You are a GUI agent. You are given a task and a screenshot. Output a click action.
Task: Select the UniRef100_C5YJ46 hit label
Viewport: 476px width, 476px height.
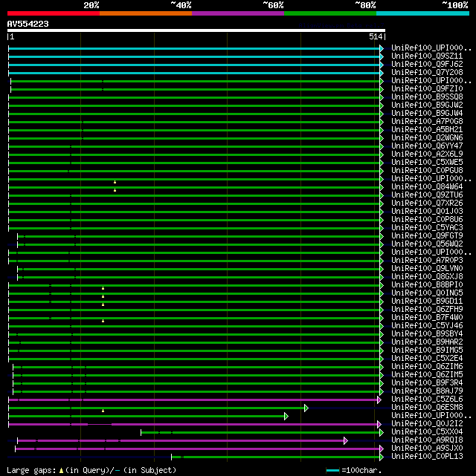(x=427, y=326)
